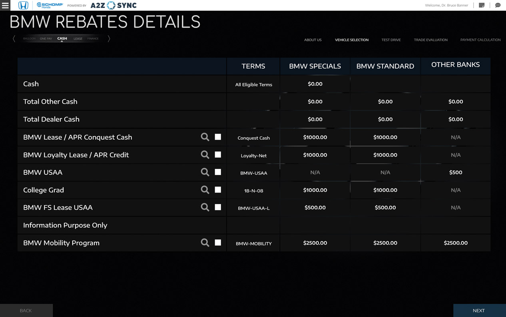
Task: Open magnifier for BMW Loyalty Lease / APR Credit
Action: coord(205,155)
